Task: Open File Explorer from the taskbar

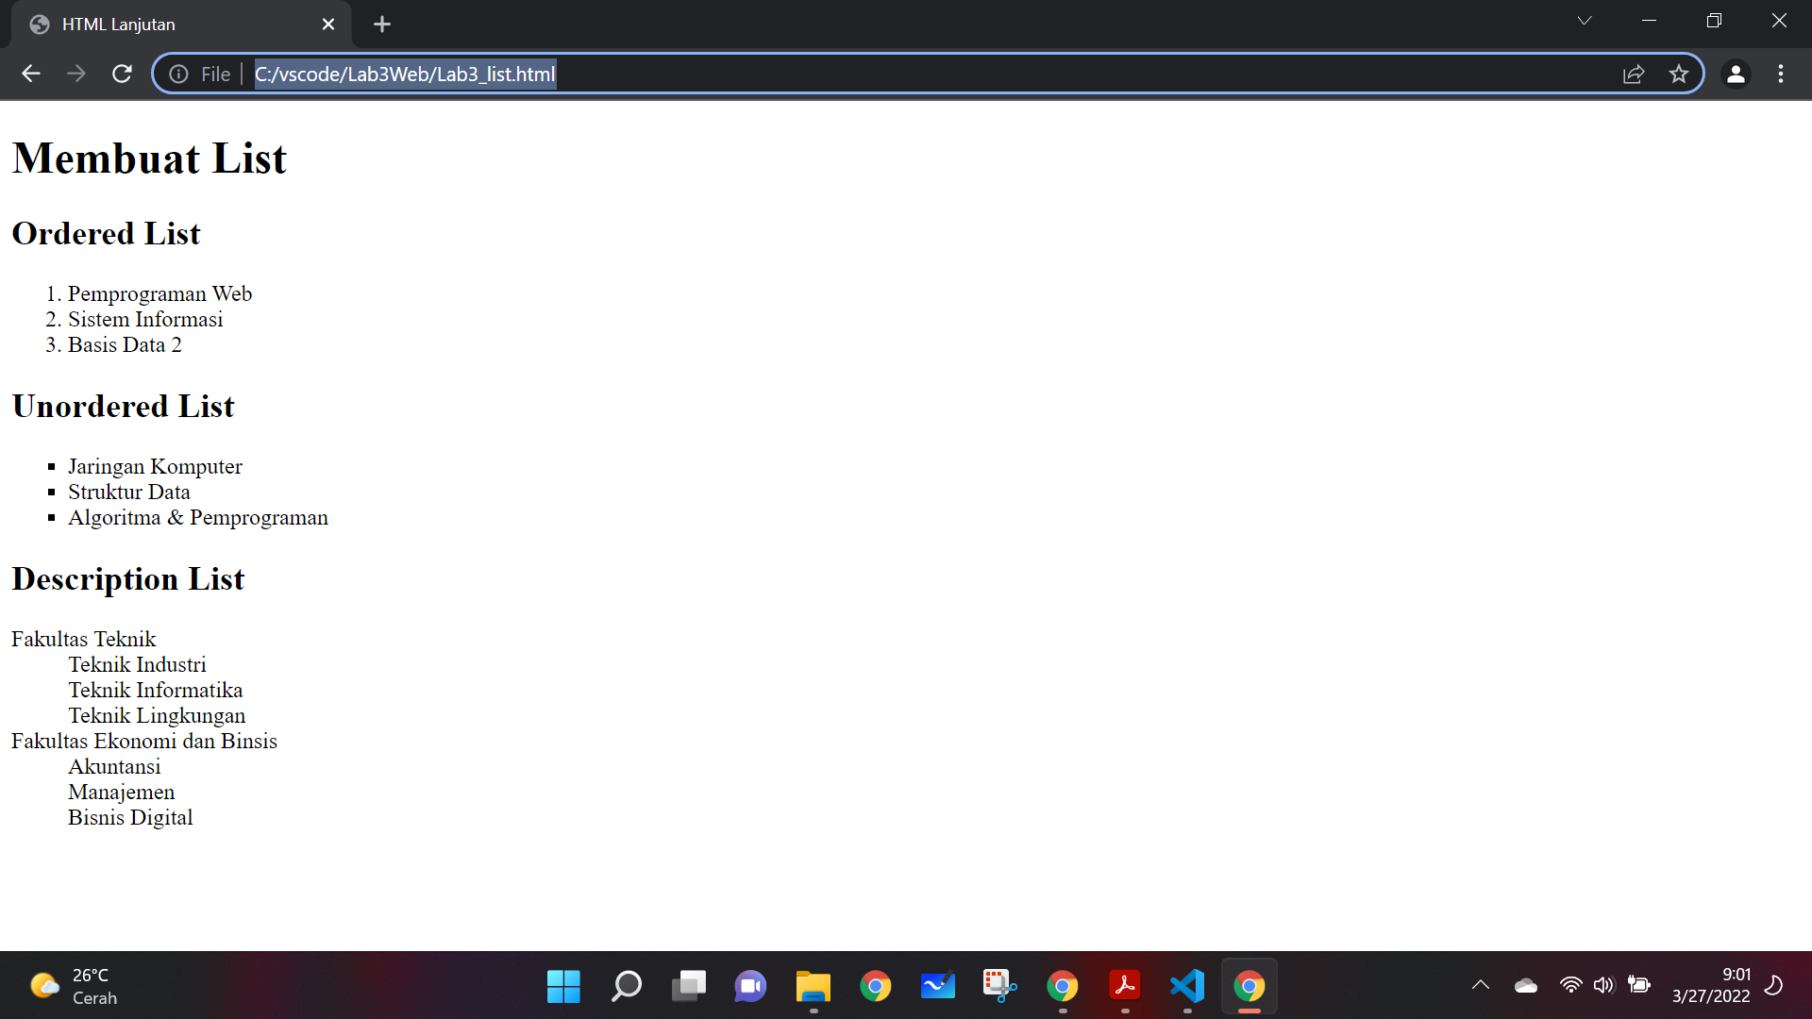Action: (813, 986)
